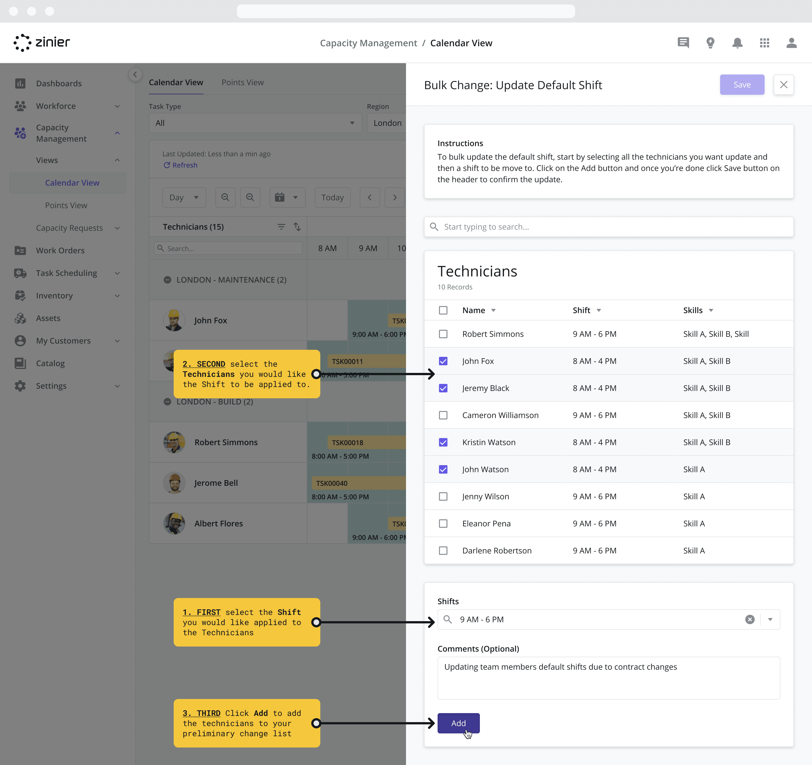This screenshot has height=765, width=812.
Task: Expand the Settings menu
Action: tap(117, 386)
